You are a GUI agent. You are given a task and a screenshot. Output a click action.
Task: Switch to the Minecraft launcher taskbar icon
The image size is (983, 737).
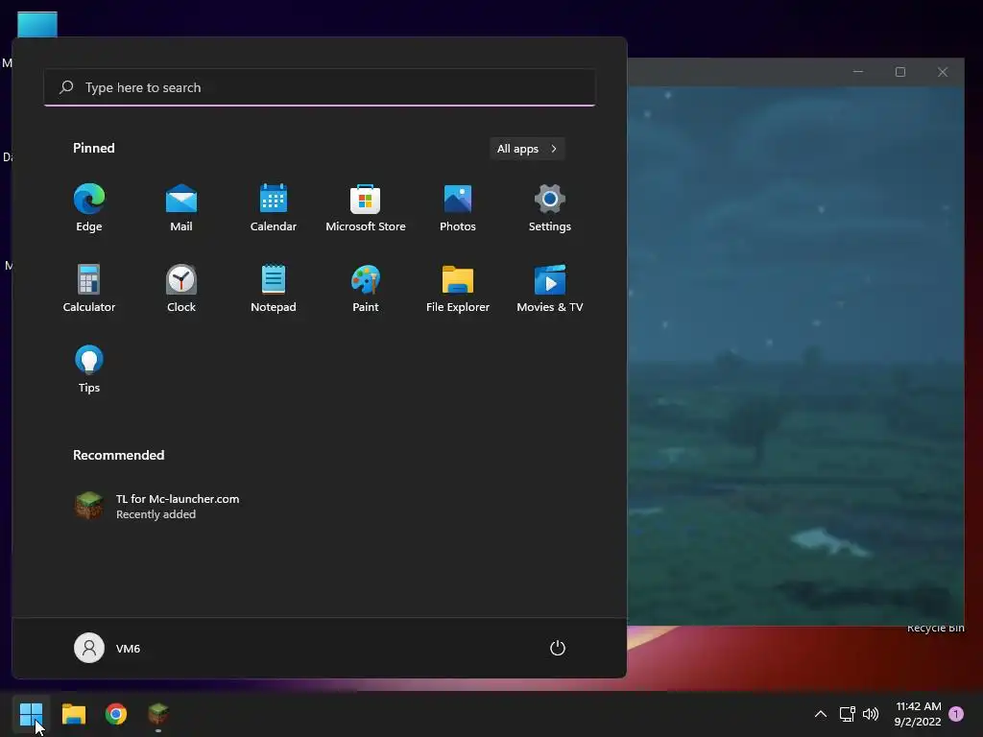point(158,714)
